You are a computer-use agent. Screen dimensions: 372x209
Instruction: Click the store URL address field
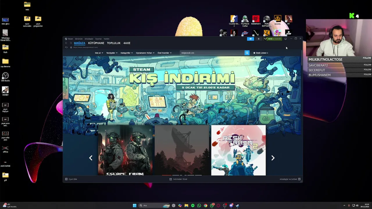pos(85,47)
